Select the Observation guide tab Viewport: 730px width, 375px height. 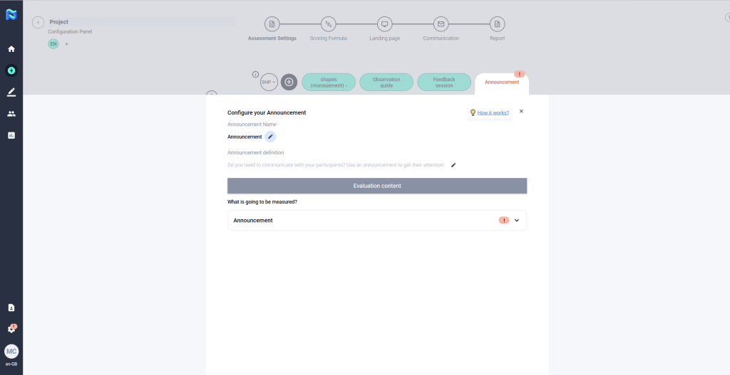386,83
